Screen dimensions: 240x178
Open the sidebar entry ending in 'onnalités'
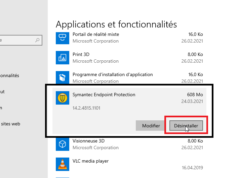pos(9,75)
